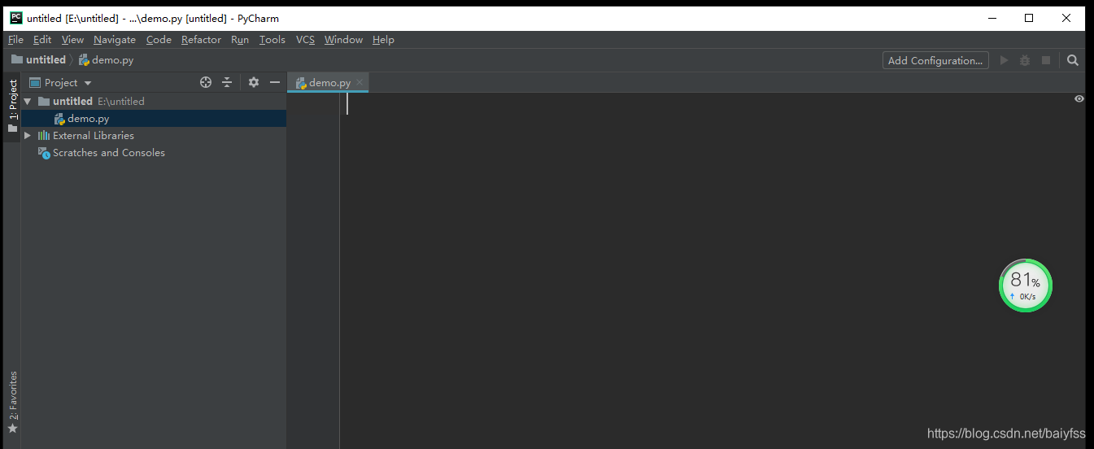Expand External Libraries node arrow
Image resolution: width=1094 pixels, height=449 pixels.
tap(28, 136)
